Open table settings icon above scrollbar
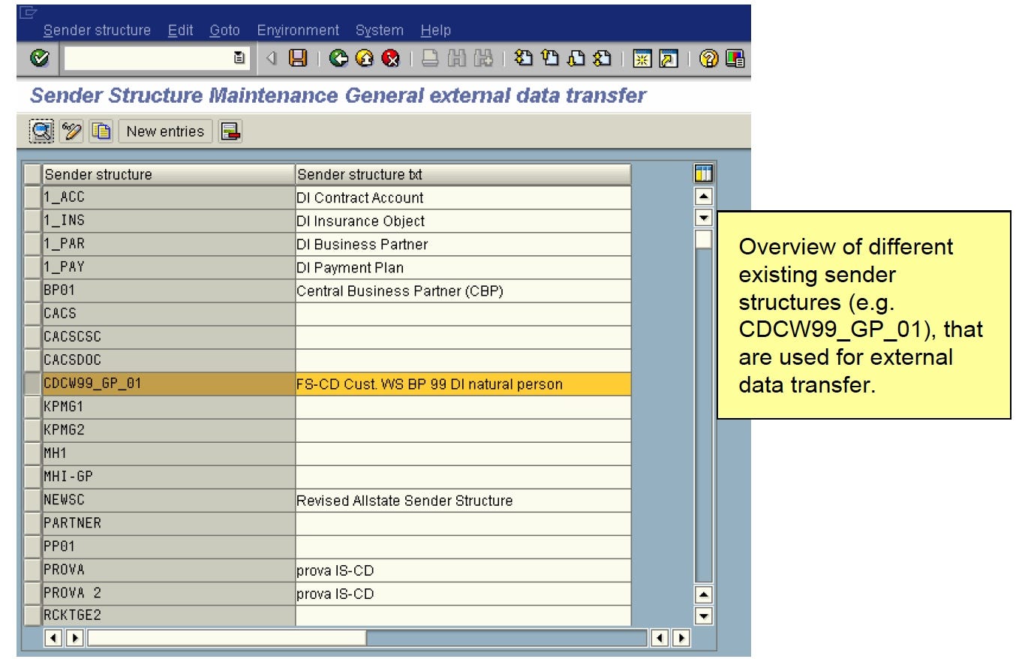Viewport: 1016px width, 659px height. 703,174
